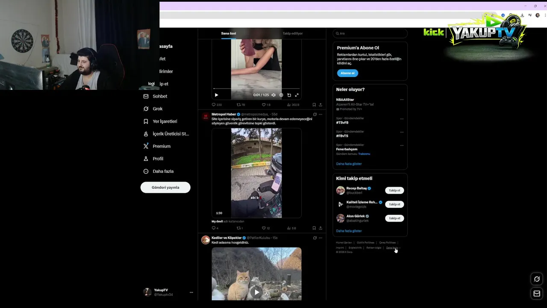Open Grok icon on Metropol Haber tweet
The image size is (547, 308).
pos(315,114)
